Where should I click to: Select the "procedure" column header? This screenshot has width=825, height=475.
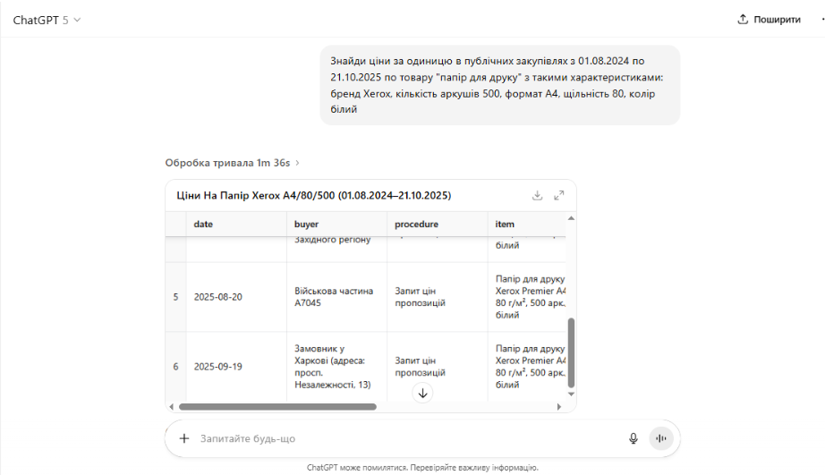(x=416, y=224)
